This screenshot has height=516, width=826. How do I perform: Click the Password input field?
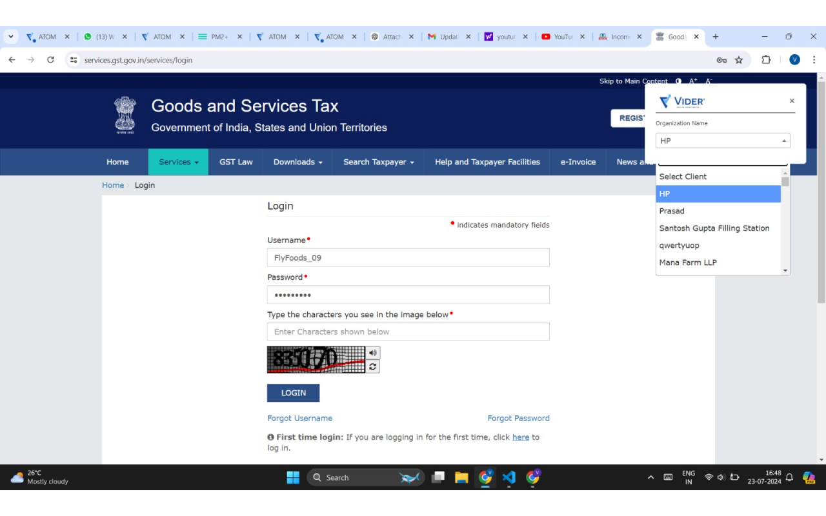point(408,295)
